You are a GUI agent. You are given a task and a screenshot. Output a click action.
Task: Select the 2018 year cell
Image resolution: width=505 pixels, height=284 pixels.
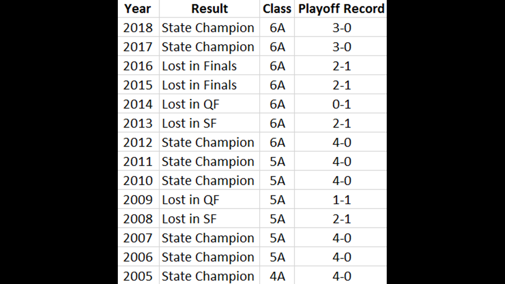139,27
